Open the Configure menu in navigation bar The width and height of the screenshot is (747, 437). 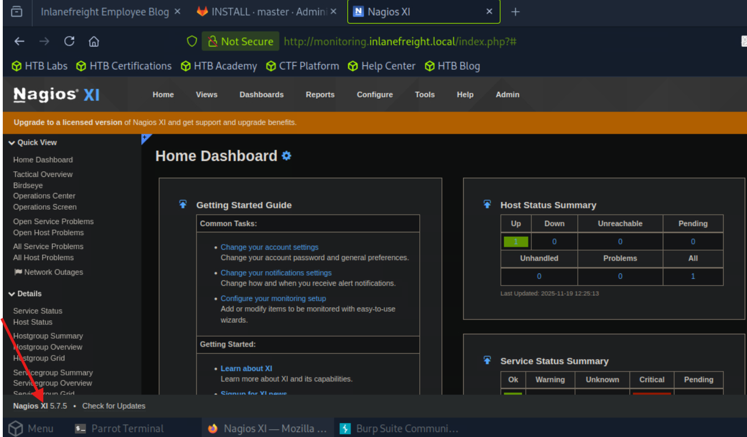[x=375, y=95]
